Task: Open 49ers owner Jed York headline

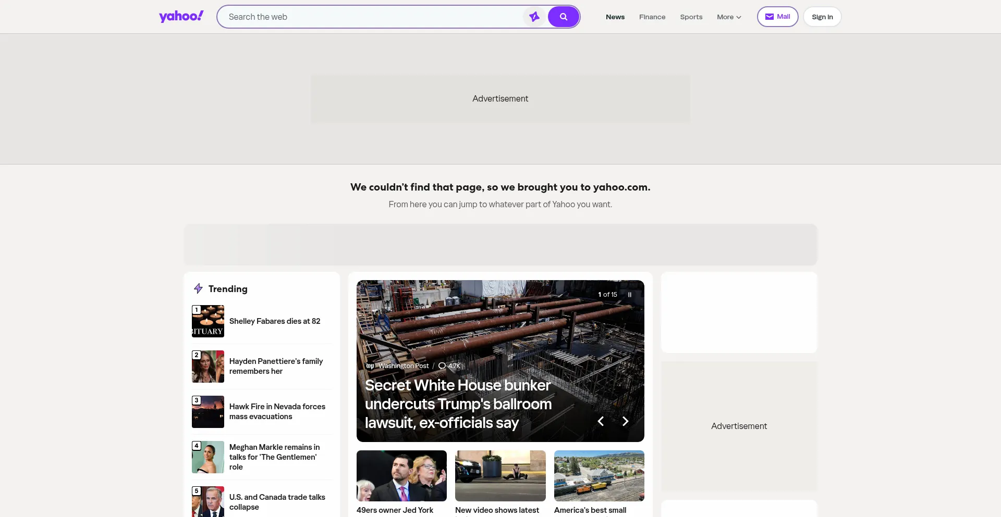Action: [395, 510]
